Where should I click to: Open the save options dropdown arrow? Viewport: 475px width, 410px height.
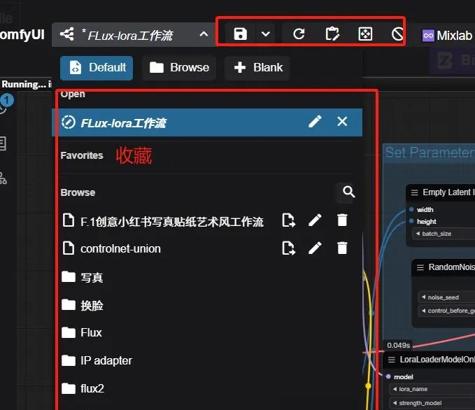pos(266,34)
